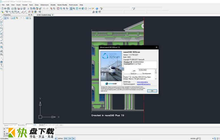Toggle SW lineweight in the status bar
The height and width of the screenshot is (140, 220).
pyautogui.click(x=70, y=139)
